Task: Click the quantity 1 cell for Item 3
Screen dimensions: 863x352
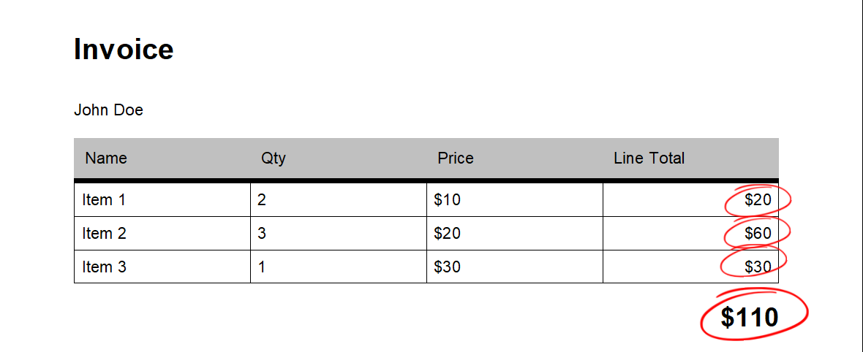Action: coord(339,267)
